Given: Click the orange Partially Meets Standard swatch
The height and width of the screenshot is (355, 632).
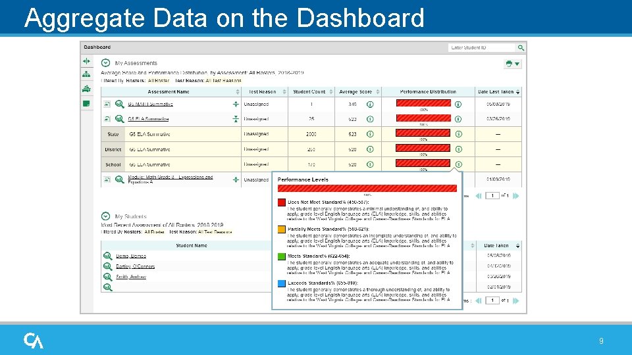Looking at the screenshot, I should click(282, 229).
